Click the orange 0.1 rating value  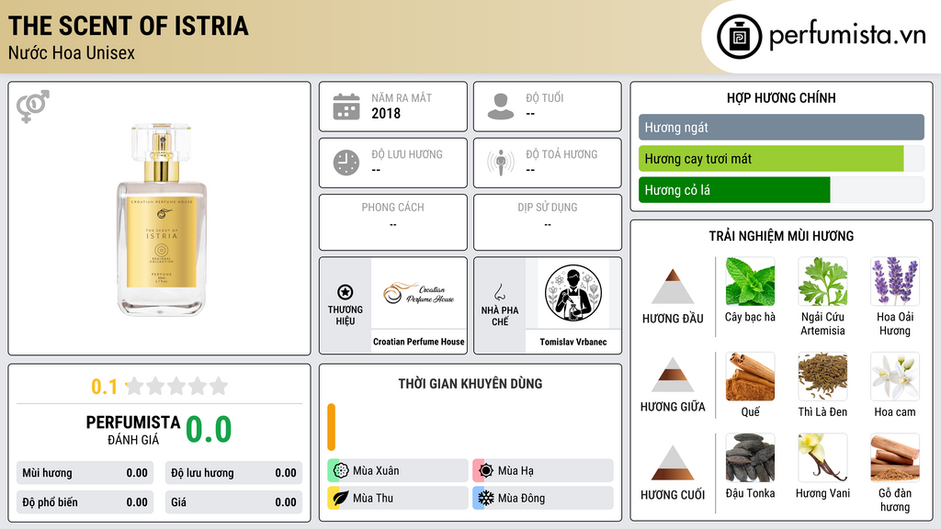(104, 387)
